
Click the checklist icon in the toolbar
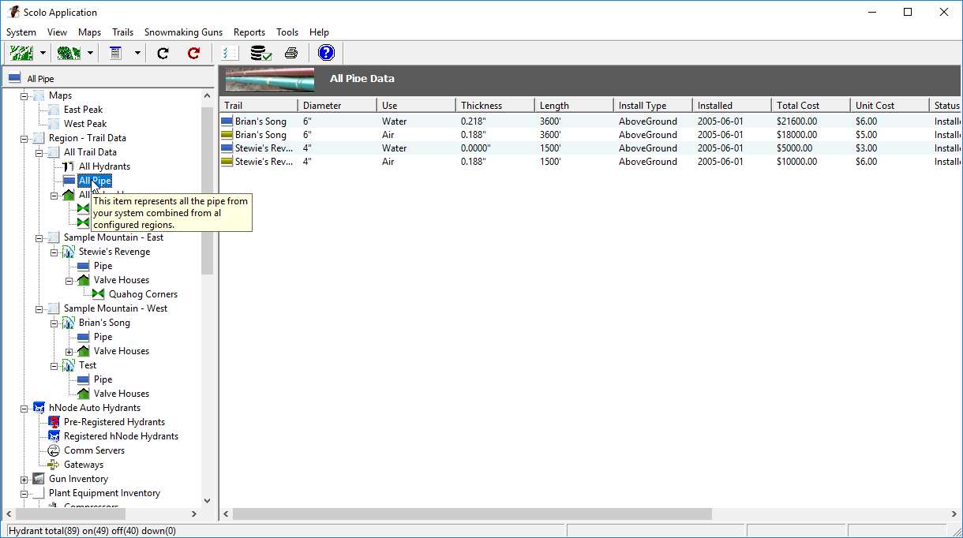[230, 54]
